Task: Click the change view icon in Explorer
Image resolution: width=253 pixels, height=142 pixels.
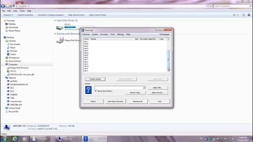Action: click(x=234, y=15)
